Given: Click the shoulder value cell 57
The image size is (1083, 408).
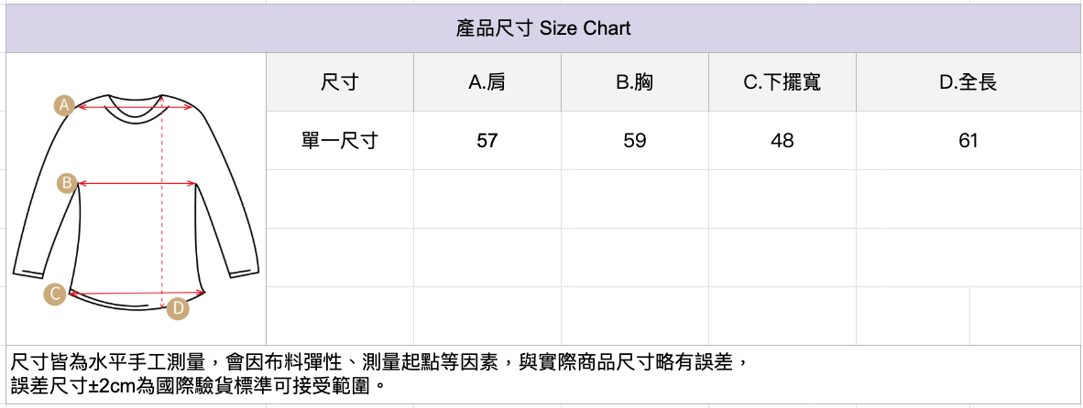Looking at the screenshot, I should tap(487, 141).
